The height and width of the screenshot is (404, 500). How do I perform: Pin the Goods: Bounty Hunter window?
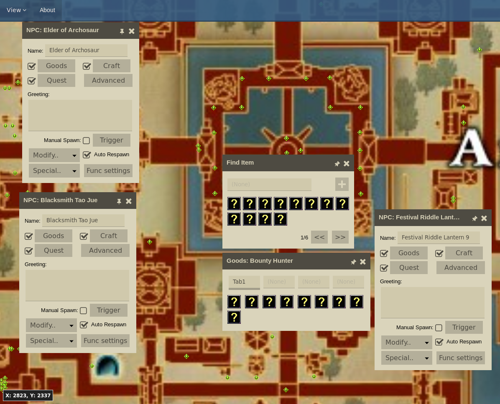[353, 262]
